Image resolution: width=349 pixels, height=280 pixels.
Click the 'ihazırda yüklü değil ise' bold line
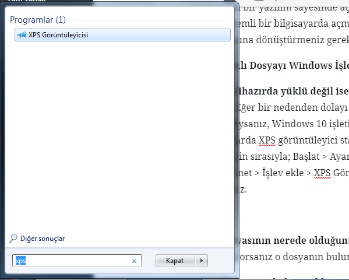pos(294,91)
